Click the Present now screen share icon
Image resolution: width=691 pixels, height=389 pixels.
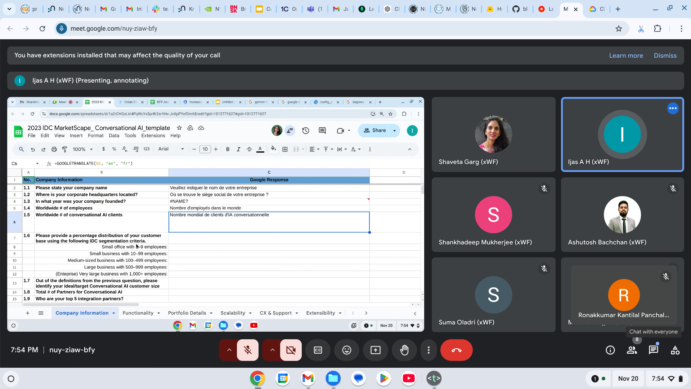(x=376, y=350)
